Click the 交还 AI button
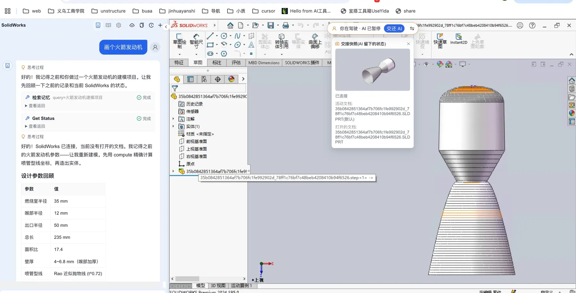 (394, 28)
